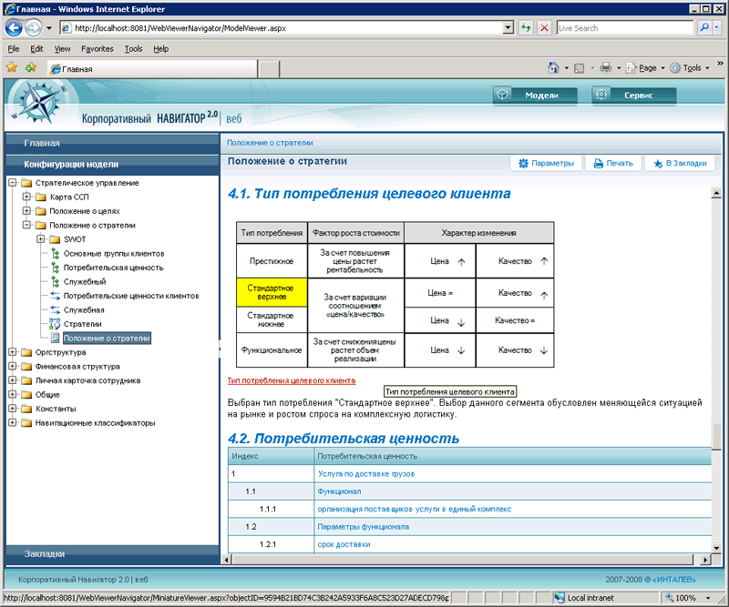Open the Tools menu in the menu bar
The image size is (729, 607).
coord(133,49)
